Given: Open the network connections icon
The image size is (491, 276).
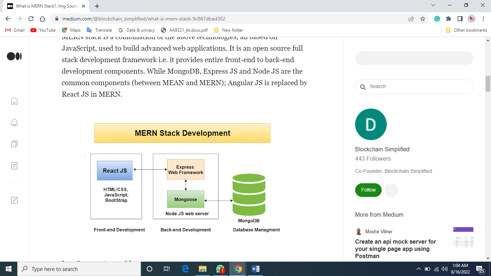Looking at the screenshot, I should 436,269.
